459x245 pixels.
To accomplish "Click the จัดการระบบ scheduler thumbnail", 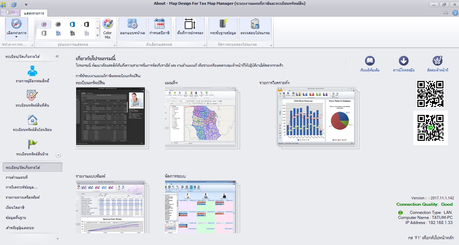I will coord(203,207).
